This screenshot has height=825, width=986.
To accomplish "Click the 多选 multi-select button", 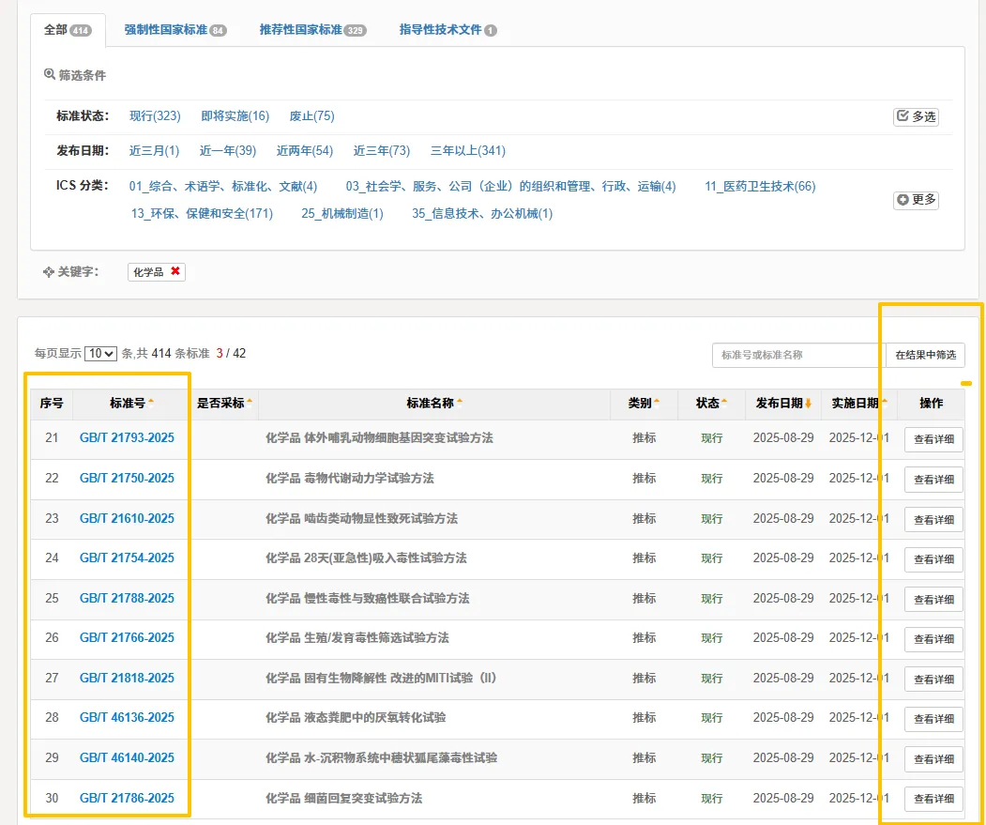I will point(916,116).
